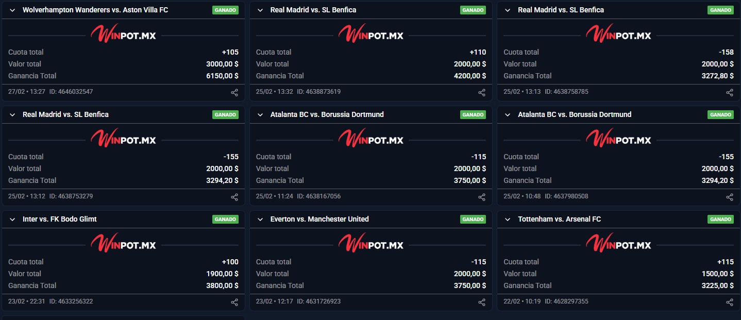Viewport: 741px width, 320px height.
Task: Click the ganancia total value '4200,00 $'
Action: point(469,76)
